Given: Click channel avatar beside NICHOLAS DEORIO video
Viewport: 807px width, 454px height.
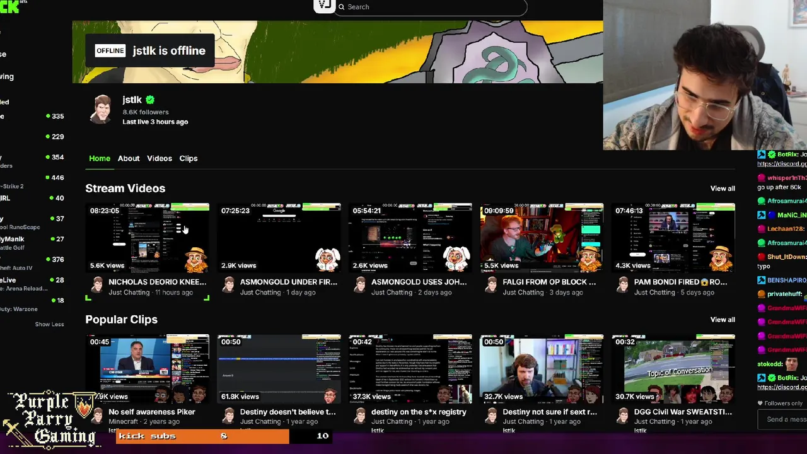Looking at the screenshot, I should click(96, 286).
